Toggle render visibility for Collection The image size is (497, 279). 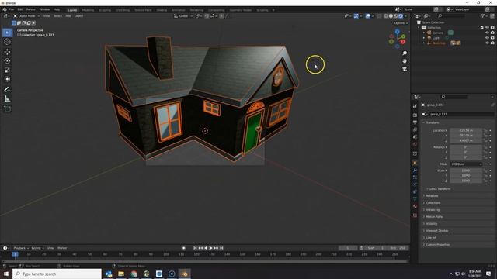492,28
